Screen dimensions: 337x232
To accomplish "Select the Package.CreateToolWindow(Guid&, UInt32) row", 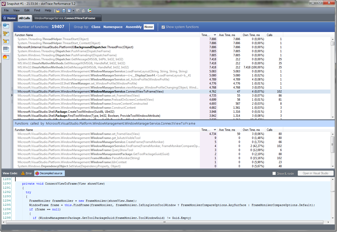I will [x=172, y=112].
